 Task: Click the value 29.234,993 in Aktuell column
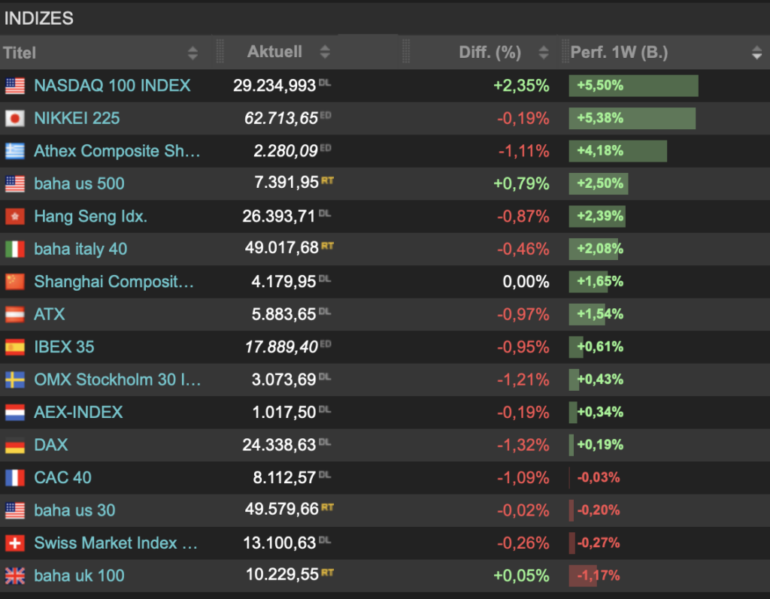(x=274, y=86)
